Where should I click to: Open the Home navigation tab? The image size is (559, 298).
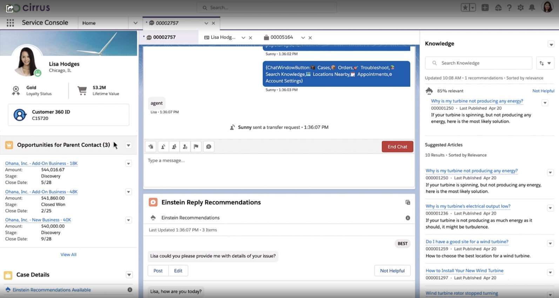pos(89,23)
